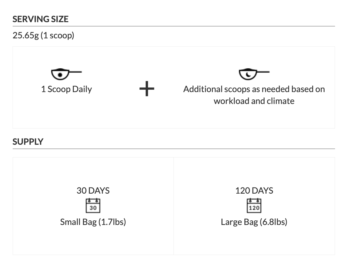Image resolution: width=355 pixels, height=256 pixels.
Task: Click the 30-day calendar icon
Action: [x=93, y=206]
